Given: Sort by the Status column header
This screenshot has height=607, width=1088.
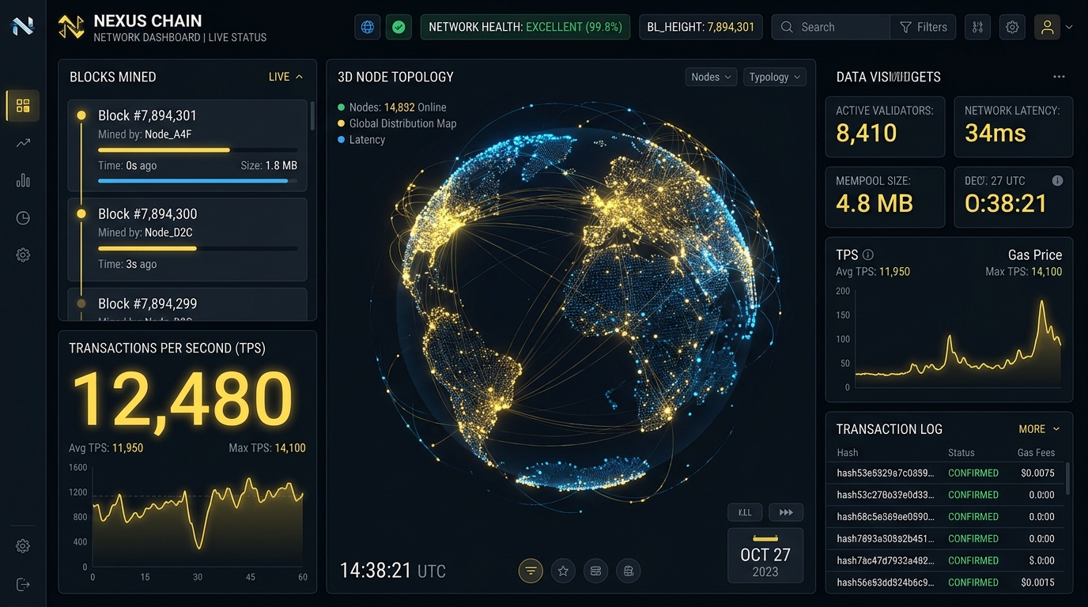Looking at the screenshot, I should pyautogui.click(x=961, y=453).
